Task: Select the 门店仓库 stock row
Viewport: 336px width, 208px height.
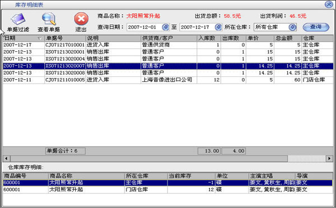Action: tap(168, 190)
